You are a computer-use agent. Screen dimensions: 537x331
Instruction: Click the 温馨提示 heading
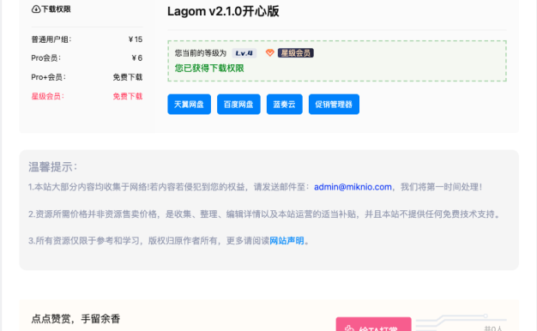tap(52, 167)
